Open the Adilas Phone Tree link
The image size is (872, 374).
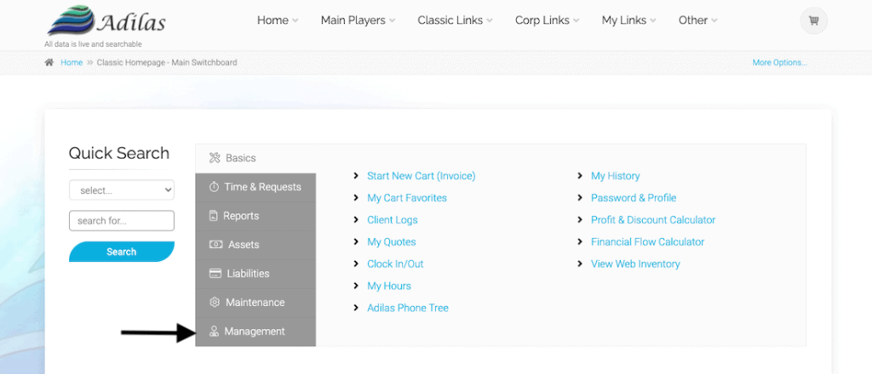(408, 308)
